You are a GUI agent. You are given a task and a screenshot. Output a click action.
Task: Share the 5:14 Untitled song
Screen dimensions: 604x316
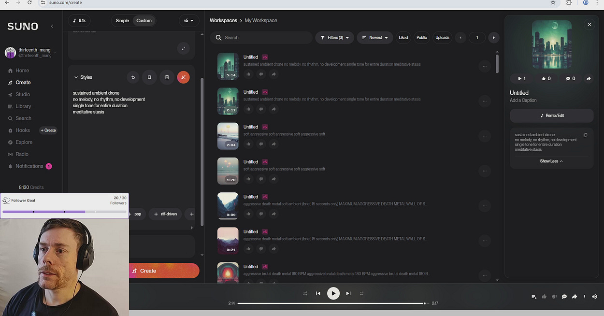click(273, 74)
